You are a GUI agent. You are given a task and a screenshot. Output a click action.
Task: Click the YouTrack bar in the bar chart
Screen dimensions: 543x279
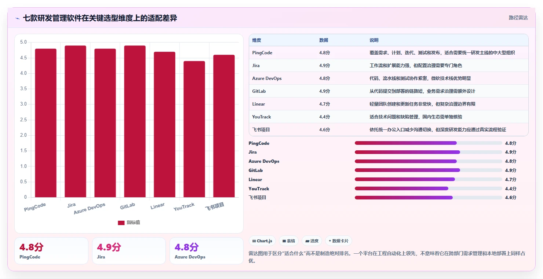(194, 129)
